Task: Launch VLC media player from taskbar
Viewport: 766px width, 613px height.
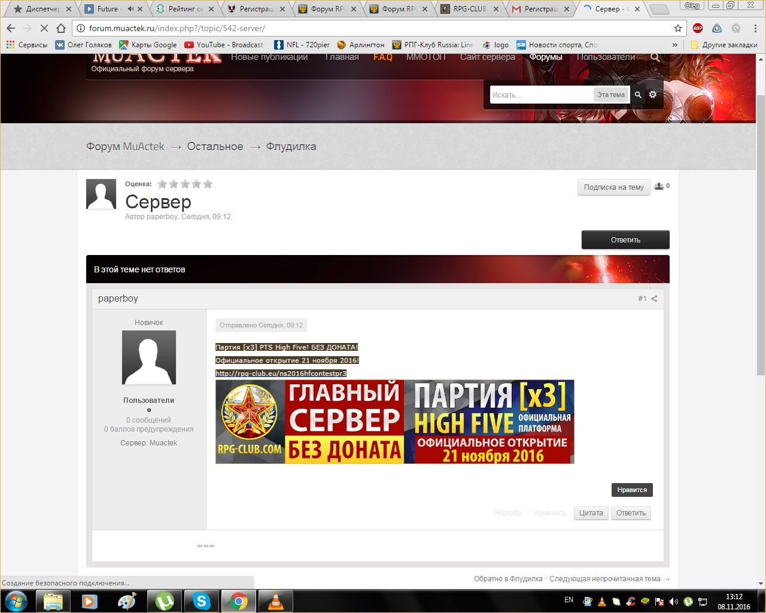Action: [x=275, y=601]
